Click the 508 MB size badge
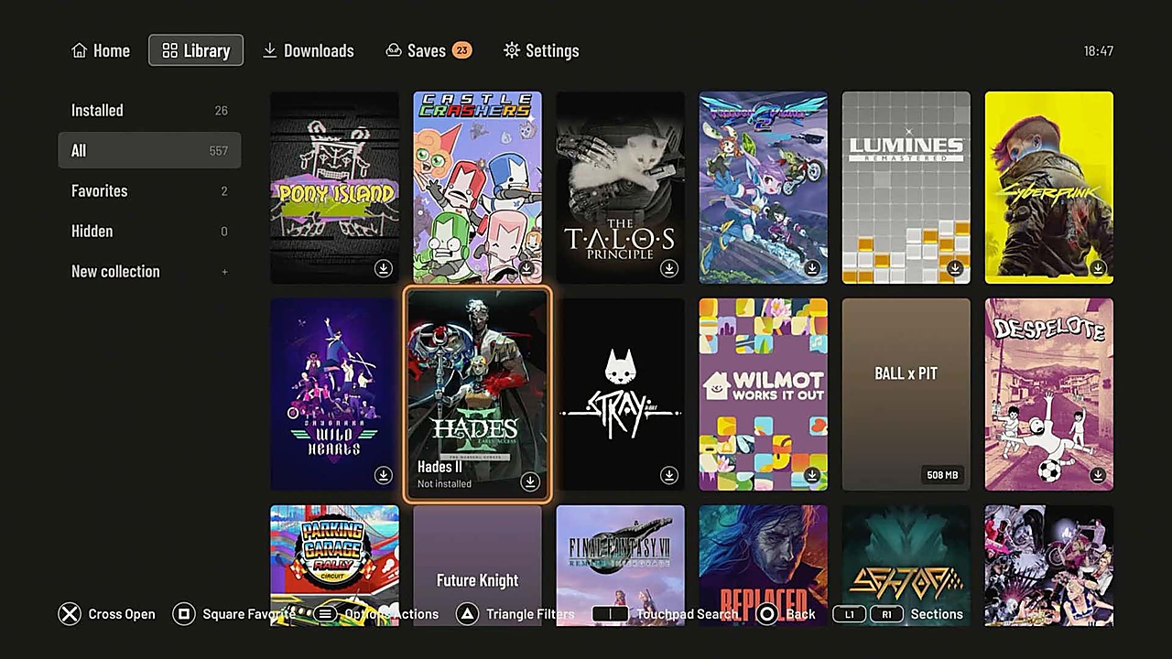The height and width of the screenshot is (659, 1172). click(x=942, y=475)
